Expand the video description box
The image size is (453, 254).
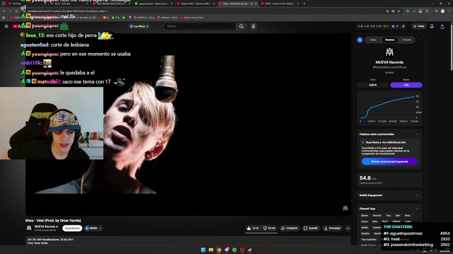pos(188,241)
